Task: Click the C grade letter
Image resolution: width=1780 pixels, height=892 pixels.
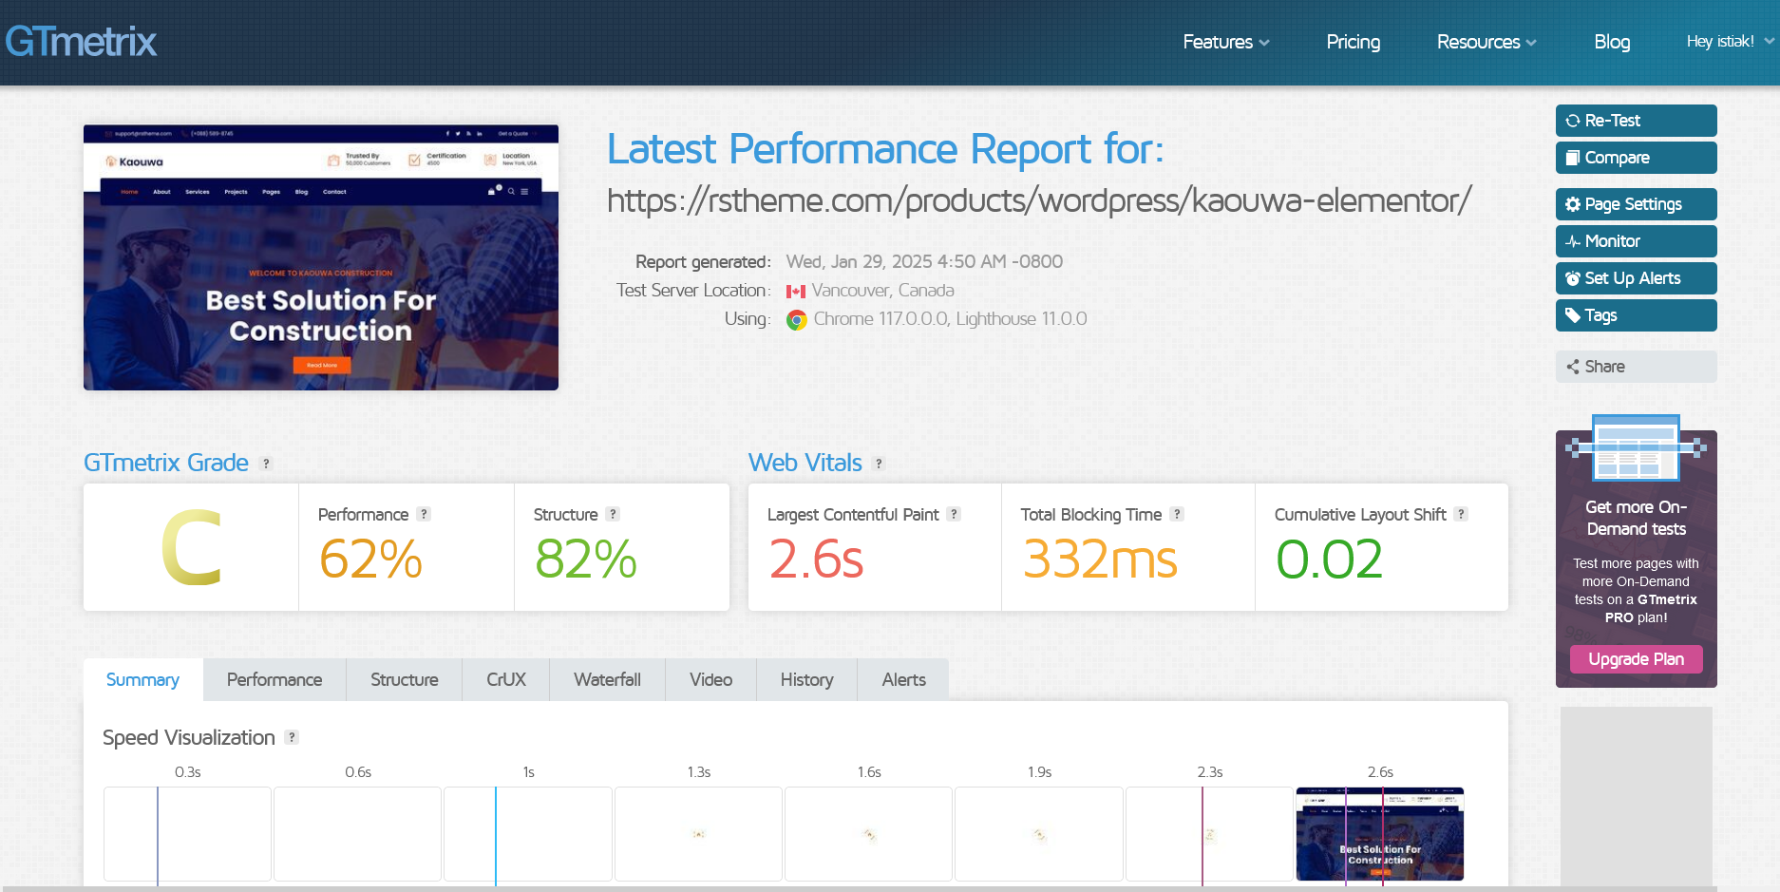Action: click(191, 547)
